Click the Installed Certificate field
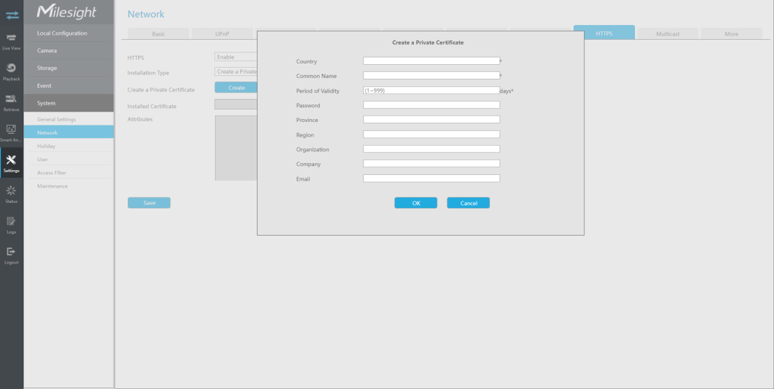This screenshot has height=389, width=774. [x=235, y=105]
